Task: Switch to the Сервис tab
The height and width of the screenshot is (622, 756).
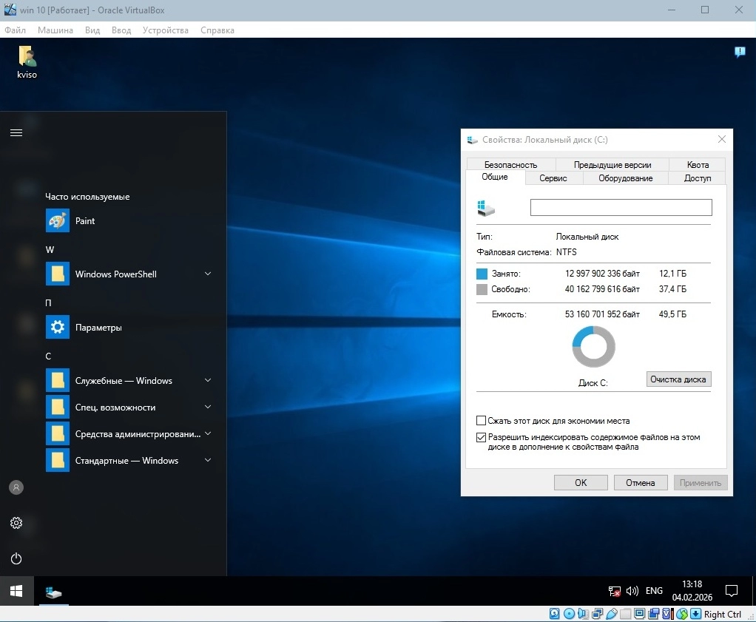Action: [553, 178]
